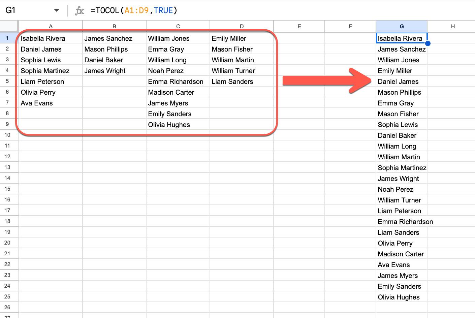Select column G header
Image resolution: width=475 pixels, height=318 pixels.
401,26
